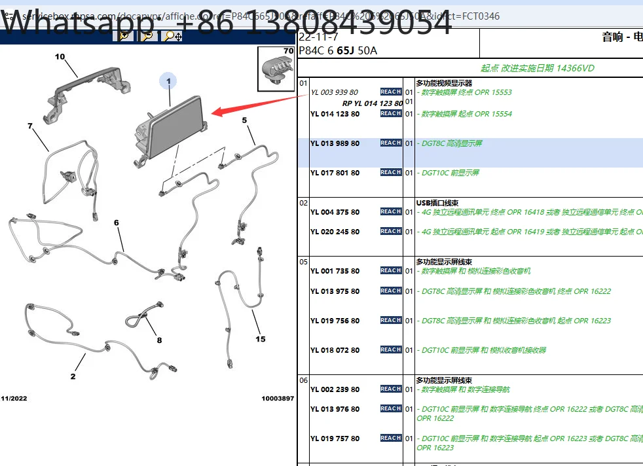
Task: Click the diagram reference number 10003897
Action: click(278, 399)
